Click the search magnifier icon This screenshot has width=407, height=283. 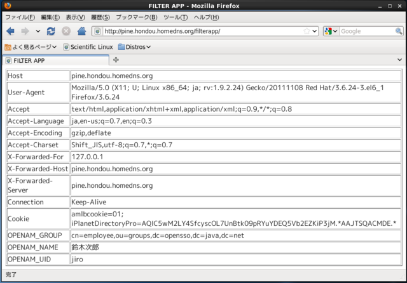[398, 31]
